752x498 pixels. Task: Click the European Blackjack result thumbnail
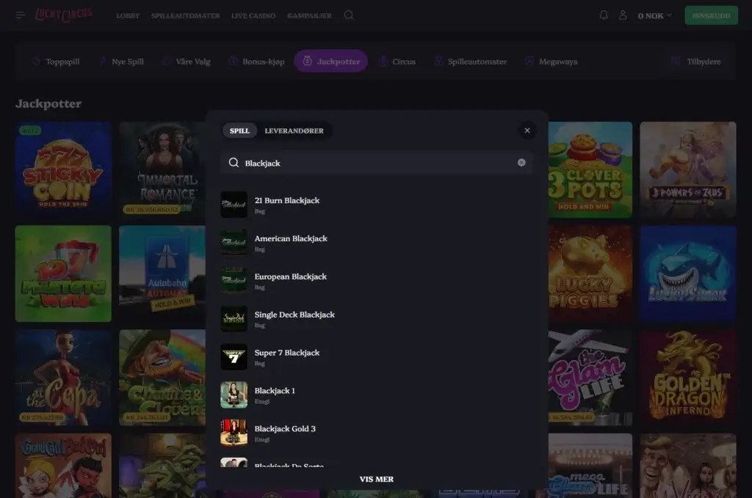point(234,281)
